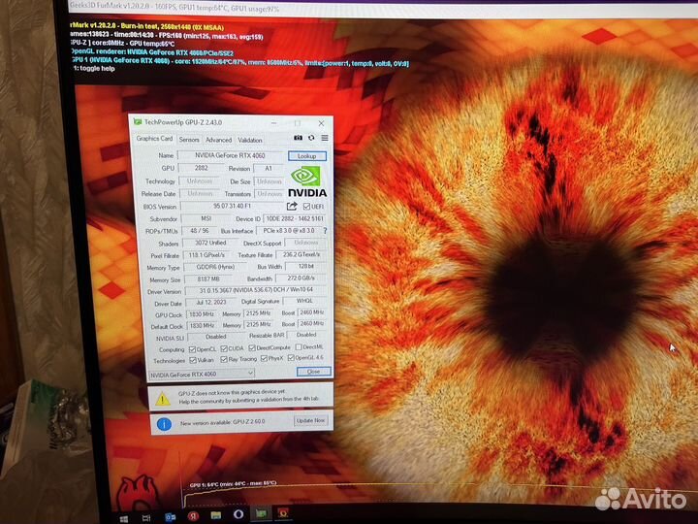Switch to FurMark via its taskbar icon
698x524 pixels.
(x=283, y=513)
